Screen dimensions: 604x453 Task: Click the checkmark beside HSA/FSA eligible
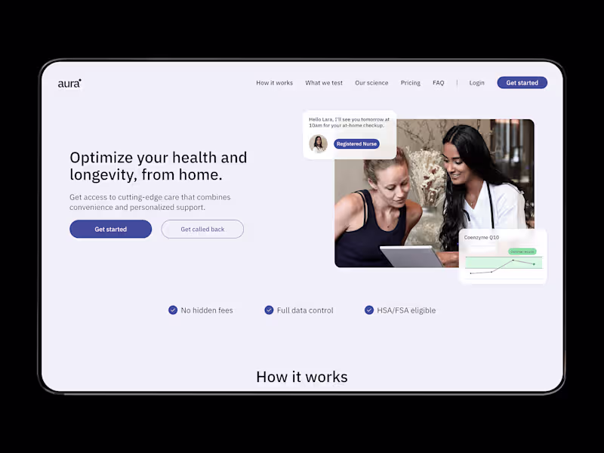[x=368, y=310]
